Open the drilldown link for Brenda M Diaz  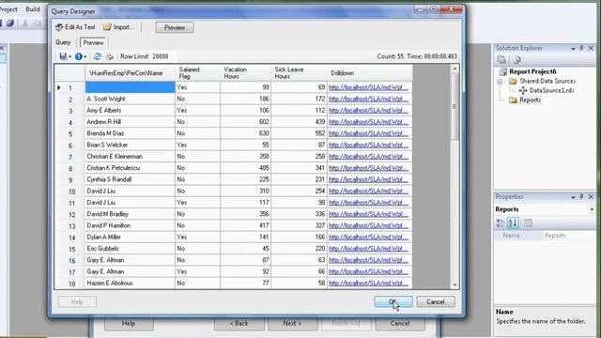tap(368, 133)
